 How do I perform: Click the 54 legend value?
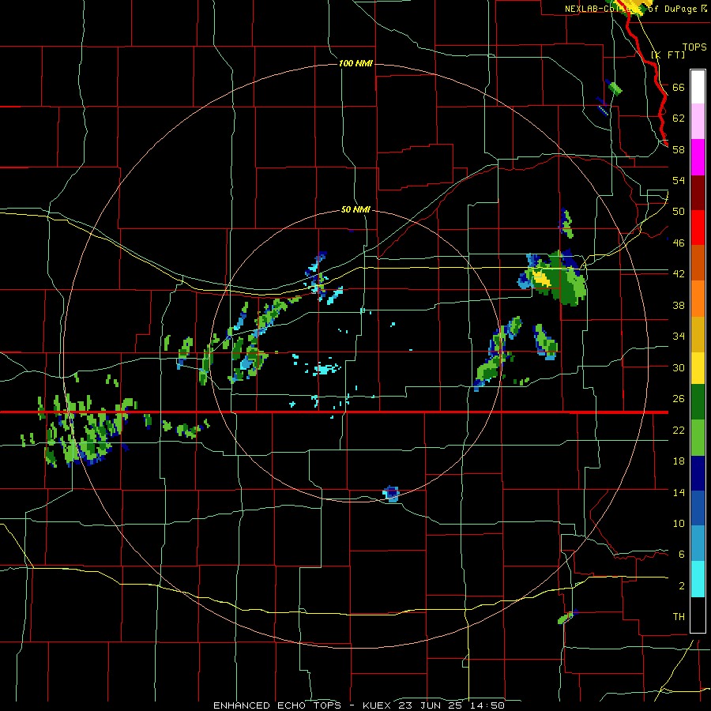679,180
